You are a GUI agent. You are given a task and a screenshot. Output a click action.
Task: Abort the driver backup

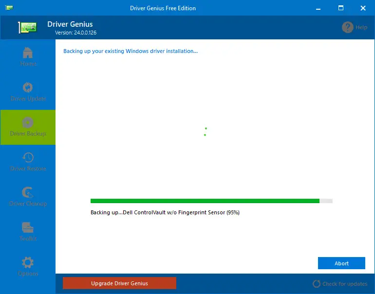point(341,263)
